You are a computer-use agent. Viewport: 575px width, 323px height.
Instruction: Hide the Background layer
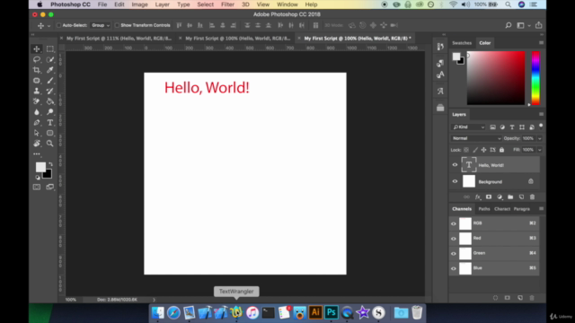point(455,181)
